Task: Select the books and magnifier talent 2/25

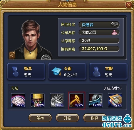Action: [x=115, y=100]
